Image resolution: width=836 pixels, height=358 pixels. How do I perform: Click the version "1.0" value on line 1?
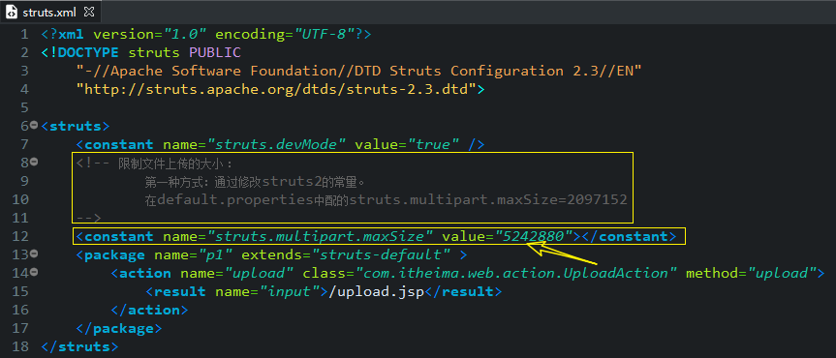point(184,35)
